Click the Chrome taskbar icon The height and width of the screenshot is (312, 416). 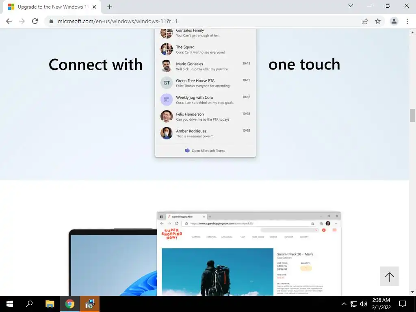point(70,304)
